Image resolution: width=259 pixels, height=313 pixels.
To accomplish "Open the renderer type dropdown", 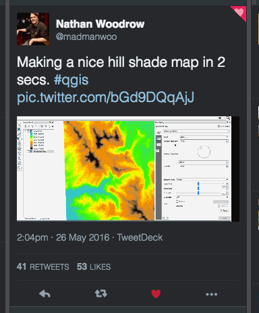I will (x=196, y=131).
